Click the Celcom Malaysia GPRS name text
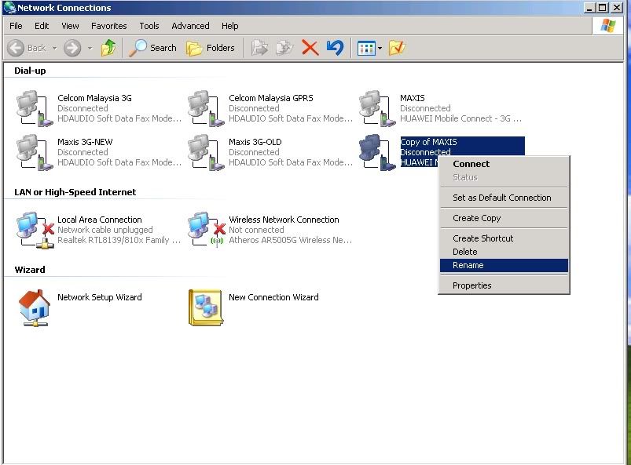The image size is (631, 465). pos(271,98)
